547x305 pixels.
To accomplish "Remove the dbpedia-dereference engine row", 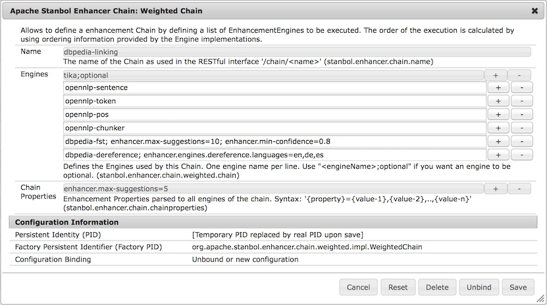I will pyautogui.click(x=521, y=155).
